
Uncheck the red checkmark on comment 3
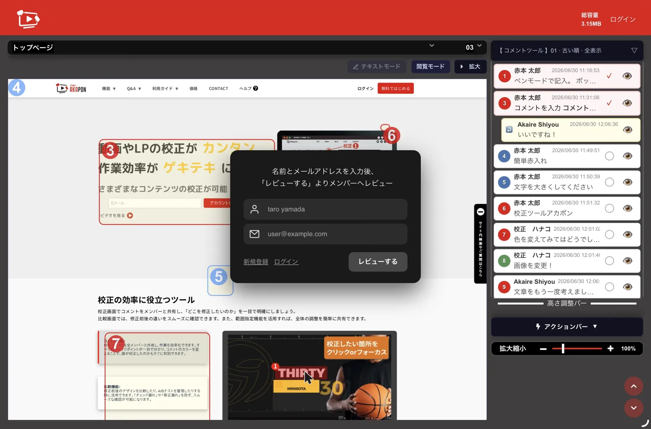609,103
